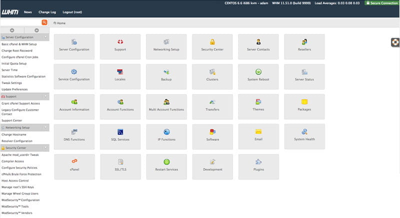Collapse the Networking Setup sidebar section
Image resolution: width=400 pixels, height=218 pixels.
pos(45,128)
